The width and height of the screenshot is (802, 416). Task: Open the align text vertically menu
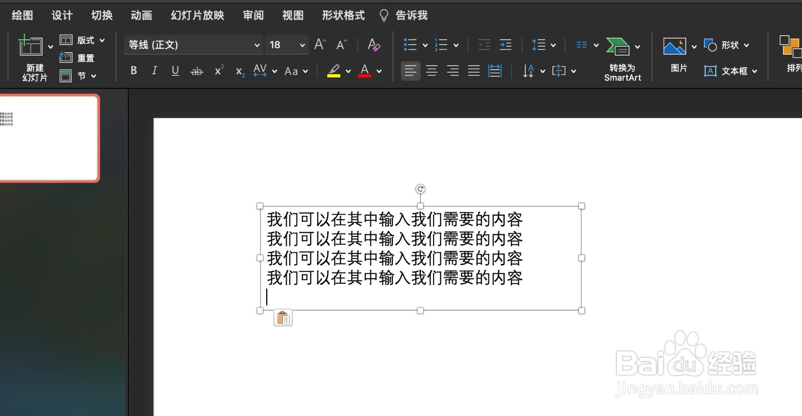point(564,71)
